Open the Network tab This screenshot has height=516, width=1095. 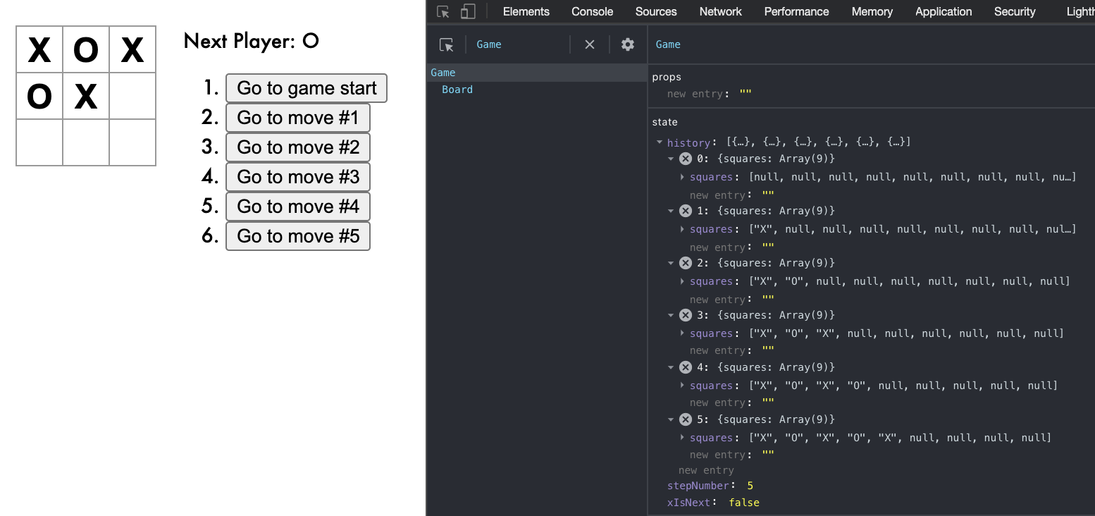[x=720, y=12]
